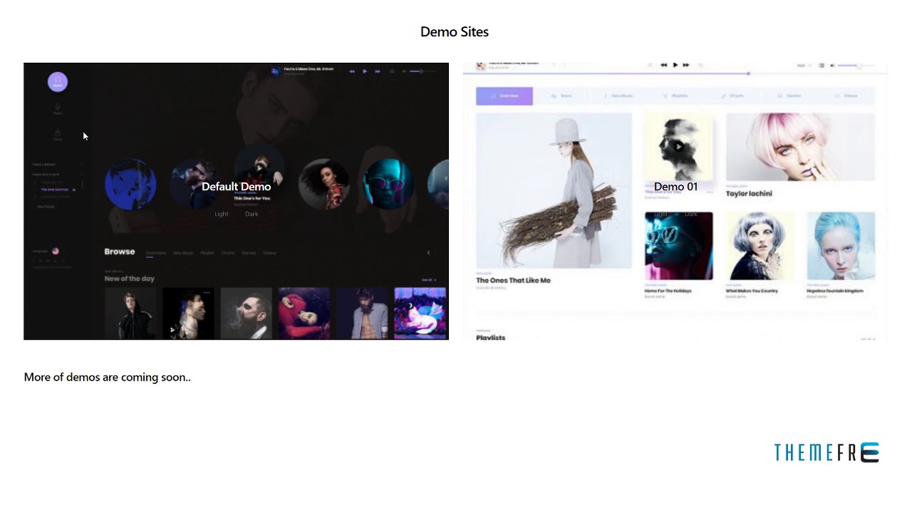Choose Light under Demo 01

pos(661,214)
